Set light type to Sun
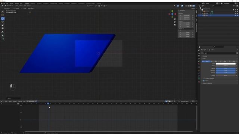239x134 pixels. [x=215, y=61]
